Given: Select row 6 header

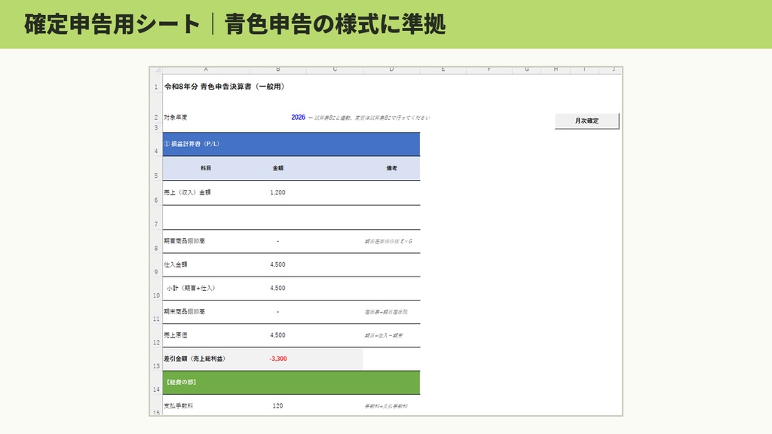Looking at the screenshot, I should 156,193.
